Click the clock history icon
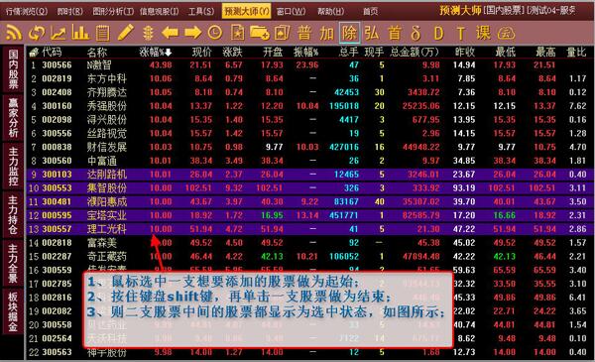Viewport: 595px width, 362px height. tap(215, 33)
